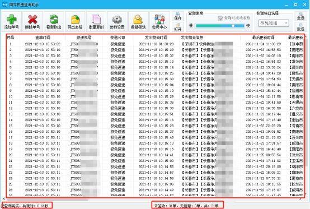Viewport: 310px width, 209px height.
Task: Click the query speed slider handle
Action: pos(233,26)
